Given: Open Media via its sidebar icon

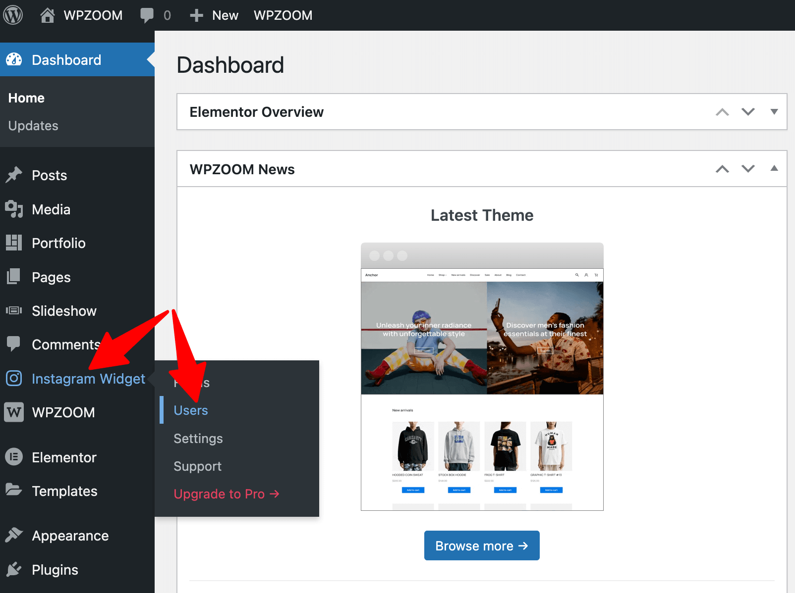Looking at the screenshot, I should (14, 209).
